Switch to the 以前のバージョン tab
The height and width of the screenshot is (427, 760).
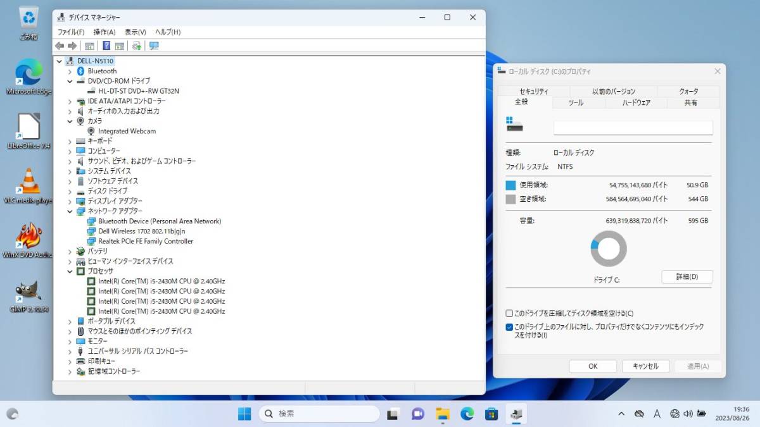tap(614, 92)
